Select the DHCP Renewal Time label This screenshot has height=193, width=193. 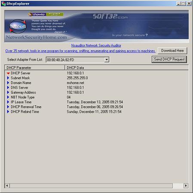[26, 107]
